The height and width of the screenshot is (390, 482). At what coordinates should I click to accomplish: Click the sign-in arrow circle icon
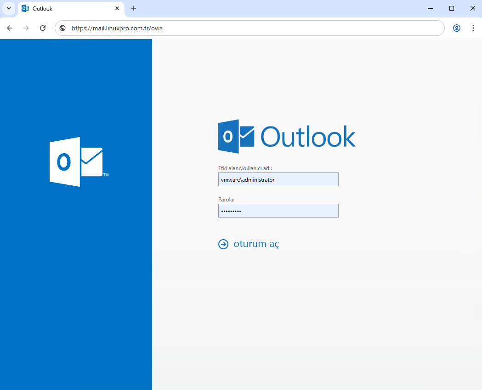tap(223, 244)
